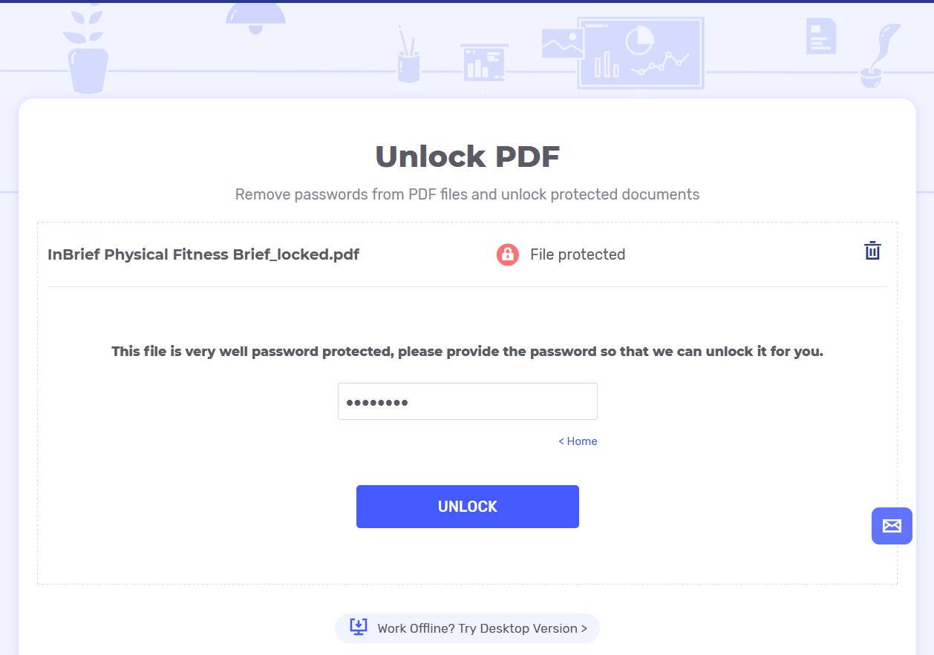The height and width of the screenshot is (655, 934).
Task: Click the document page illustration top right
Action: coord(820,35)
